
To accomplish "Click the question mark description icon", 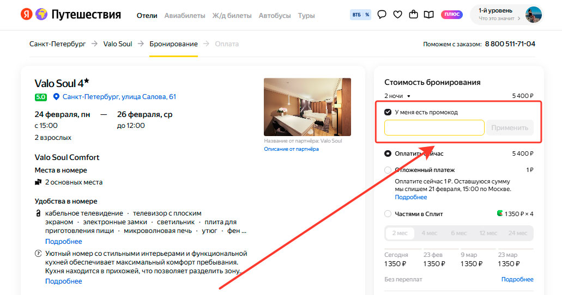I will pos(38,254).
